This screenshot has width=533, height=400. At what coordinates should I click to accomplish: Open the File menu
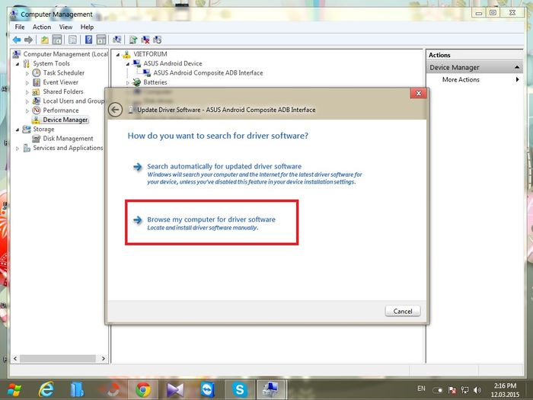coord(20,27)
